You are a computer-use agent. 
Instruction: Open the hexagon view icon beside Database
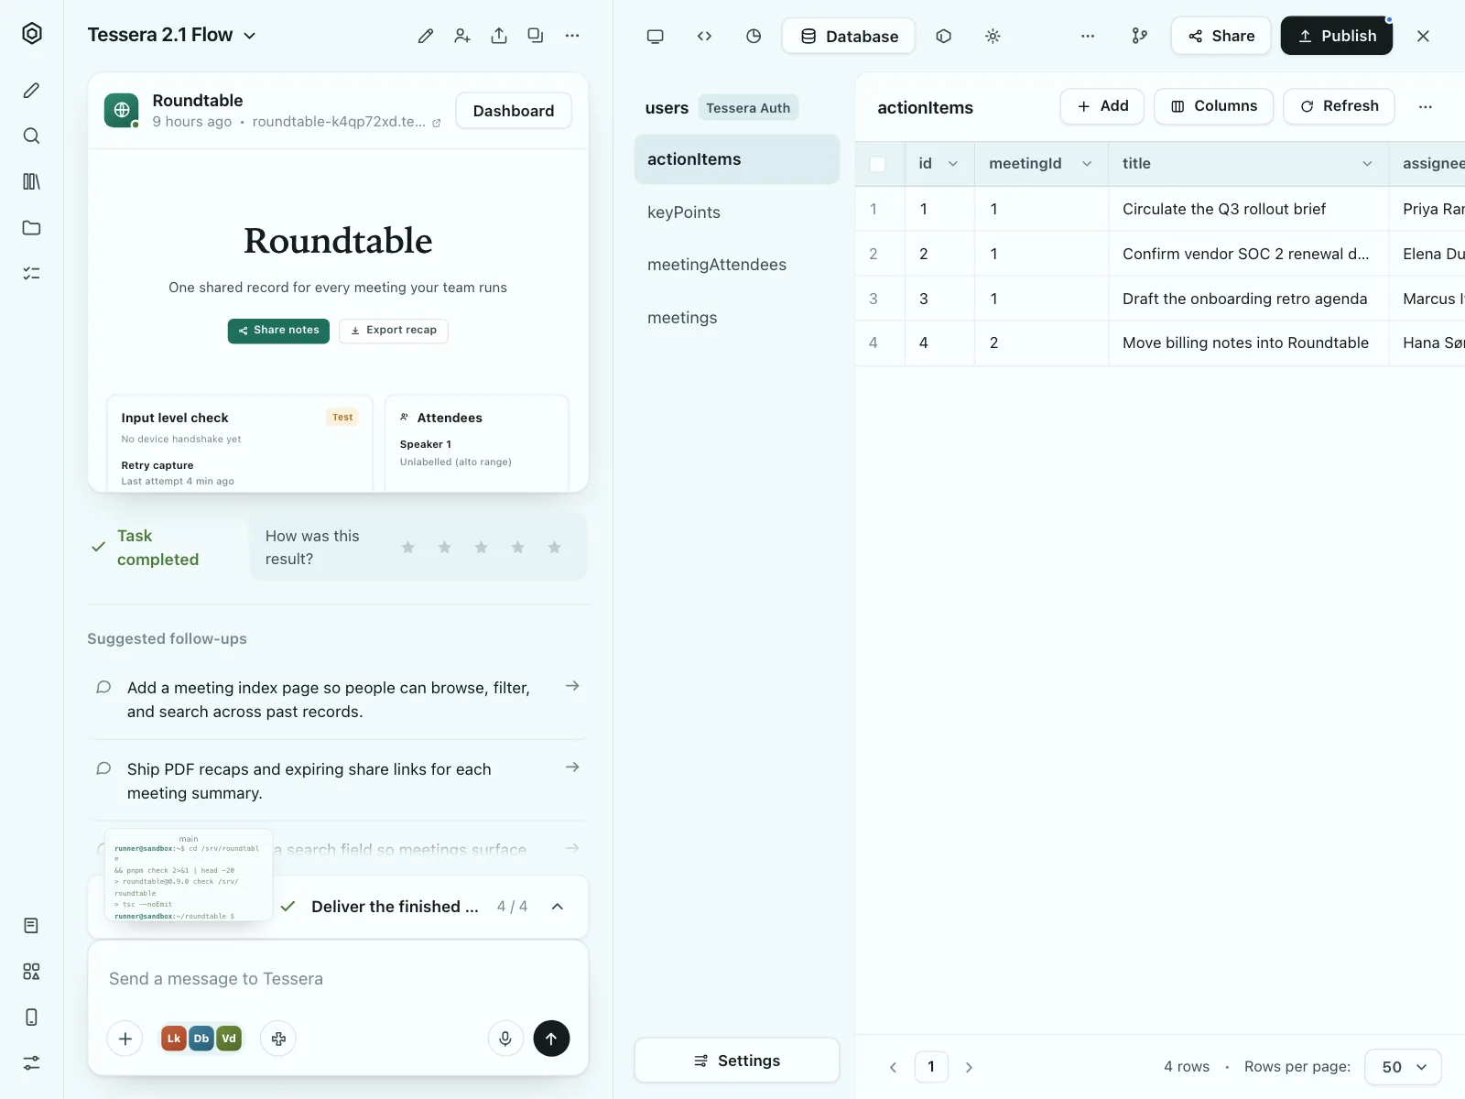pyautogui.click(x=944, y=37)
